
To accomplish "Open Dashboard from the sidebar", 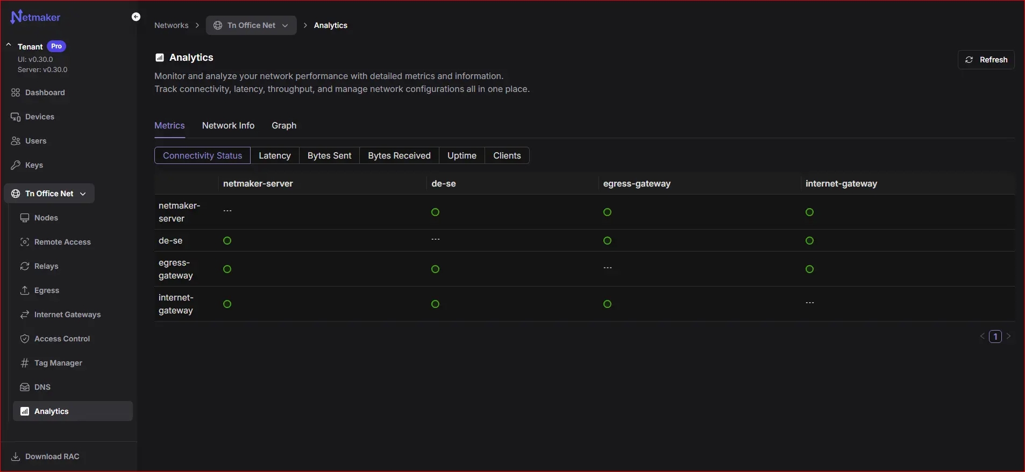I will tap(45, 92).
